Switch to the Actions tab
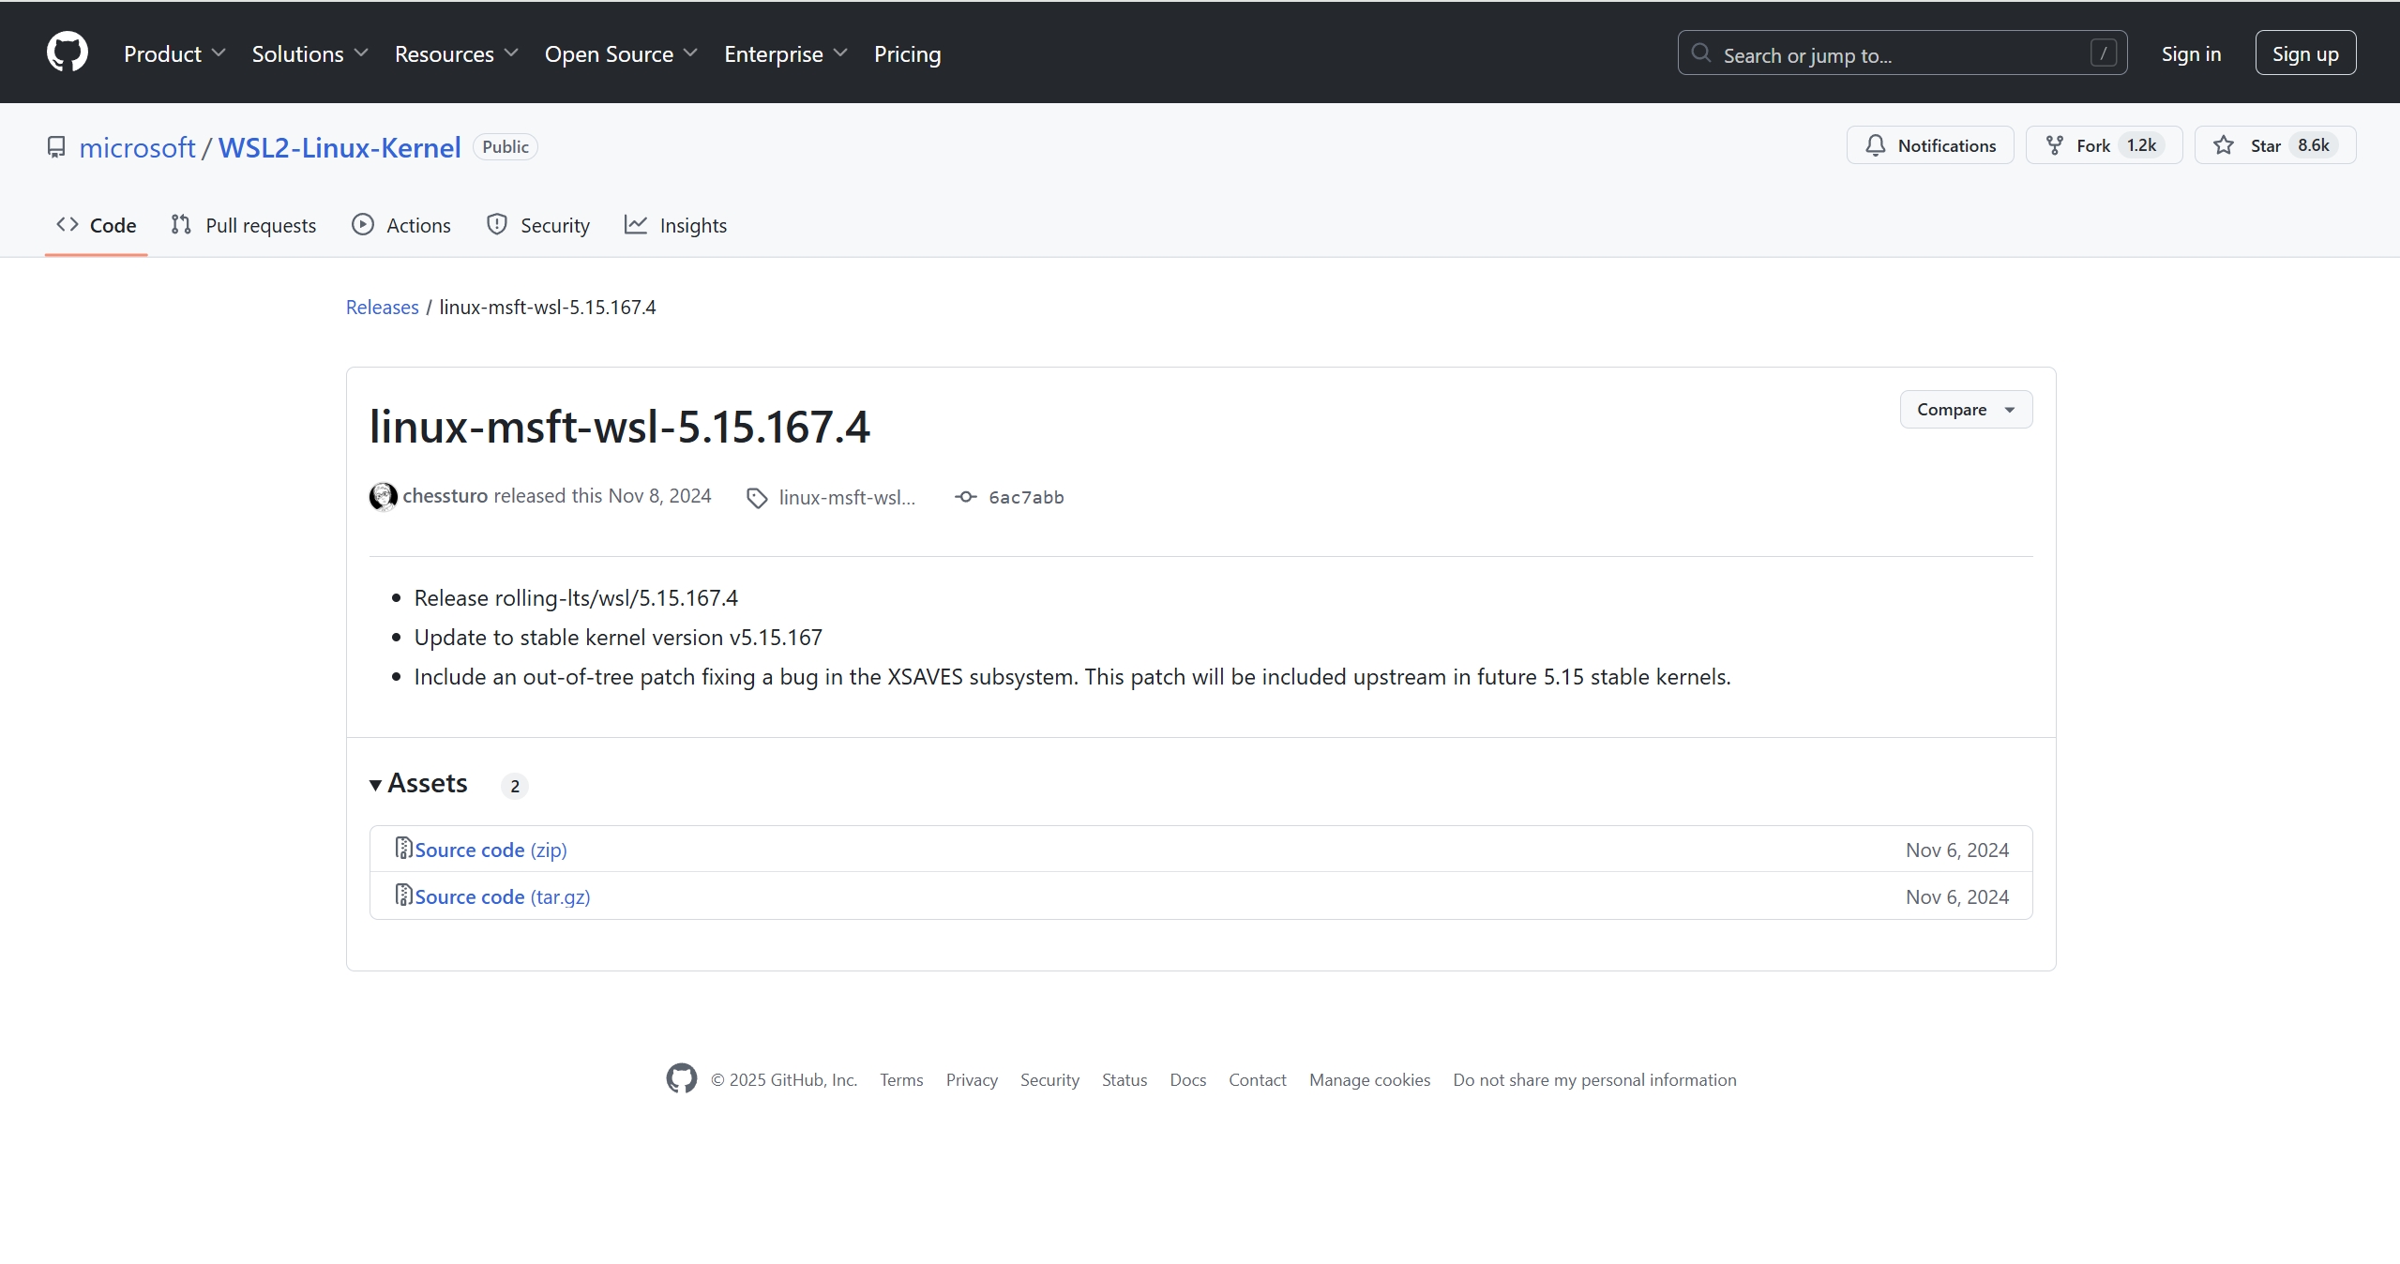Viewport: 2400px width, 1264px height. [401, 225]
